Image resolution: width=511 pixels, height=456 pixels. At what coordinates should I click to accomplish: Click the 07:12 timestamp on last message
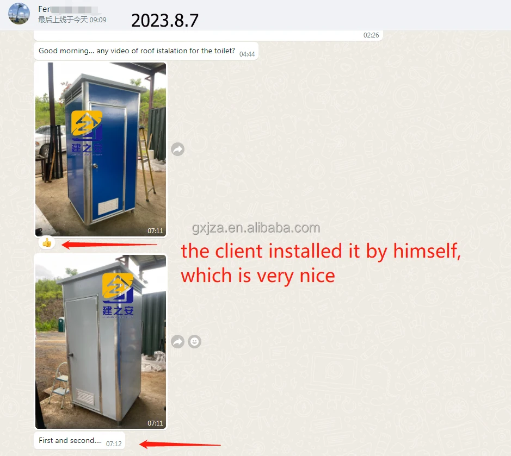114,444
